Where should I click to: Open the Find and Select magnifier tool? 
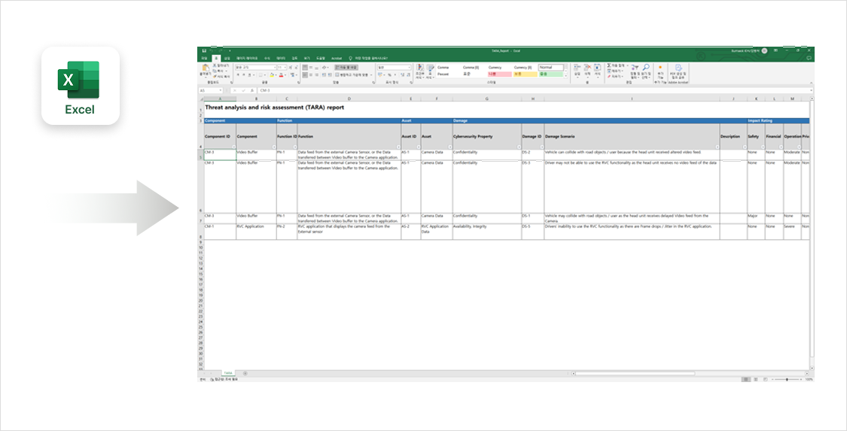(x=646, y=69)
